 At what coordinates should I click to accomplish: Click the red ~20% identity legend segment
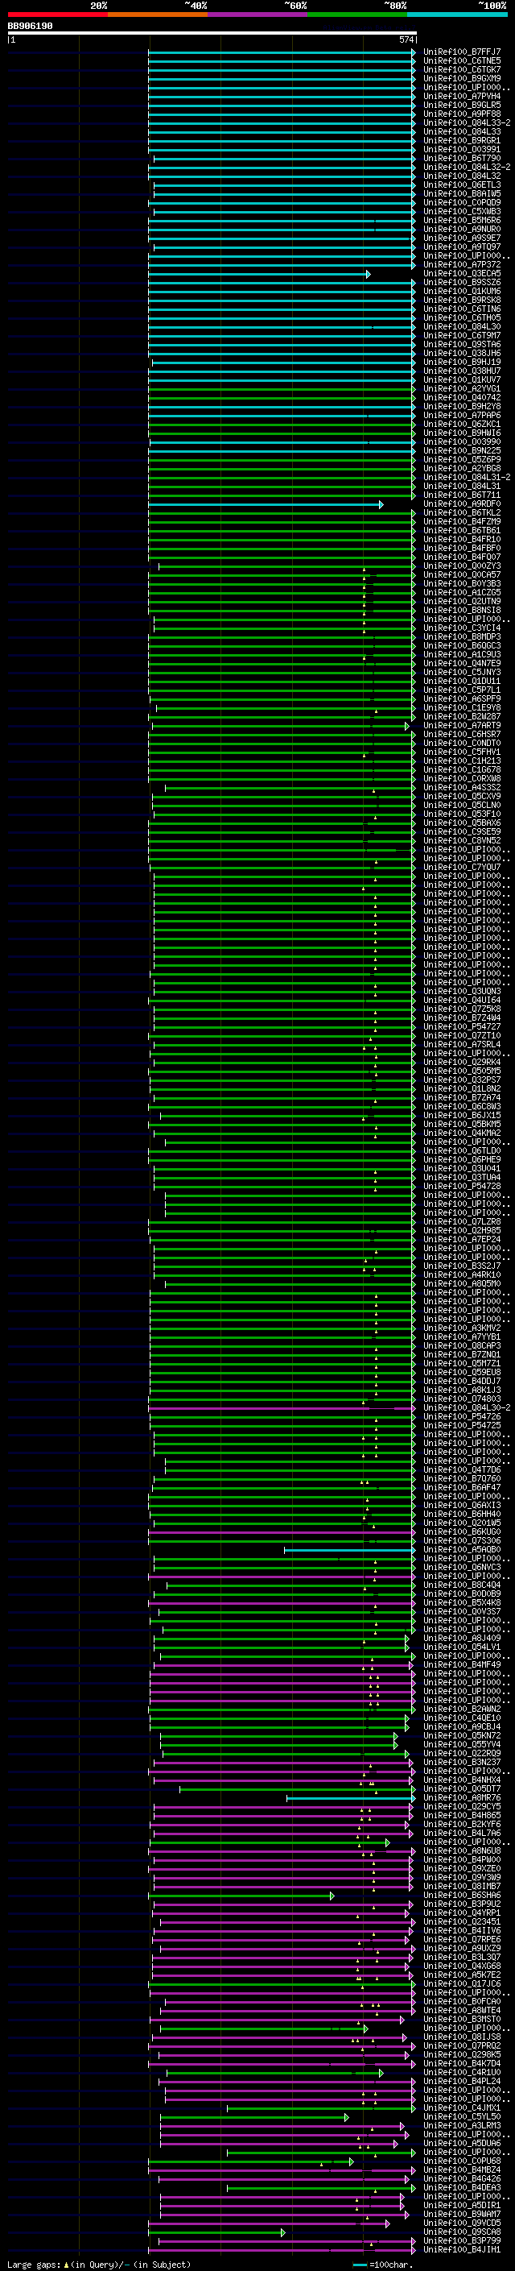[x=57, y=15]
